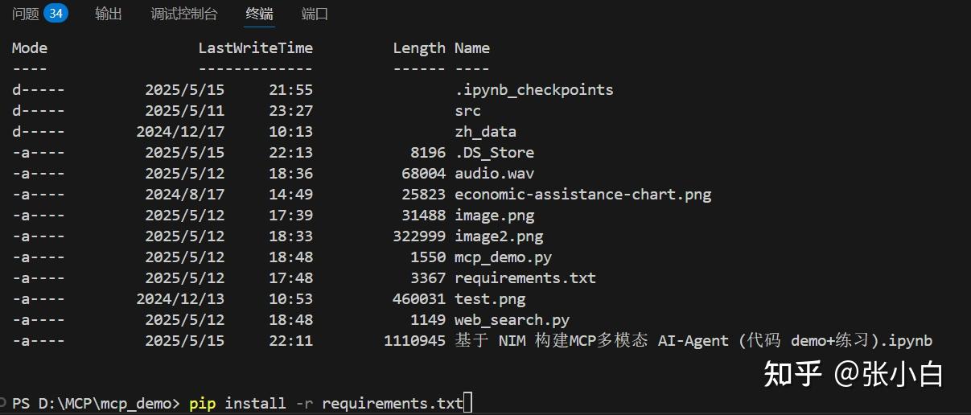Click economic-assistance-chart.png file name

click(582, 195)
